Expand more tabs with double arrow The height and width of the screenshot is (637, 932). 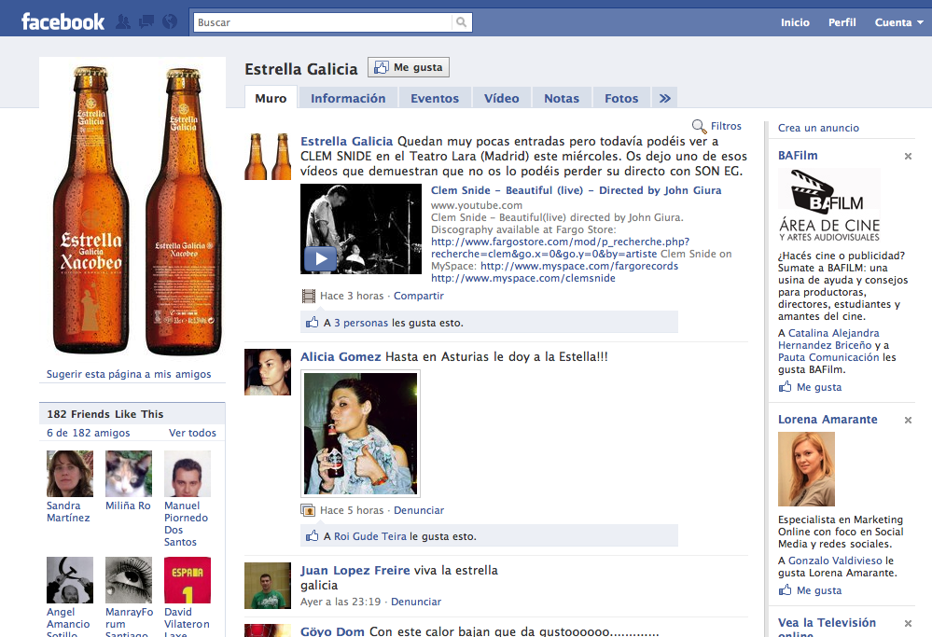click(664, 98)
